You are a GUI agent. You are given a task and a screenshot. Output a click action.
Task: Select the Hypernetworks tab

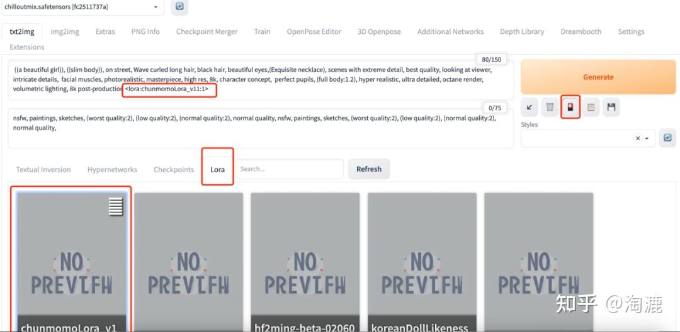pyautogui.click(x=112, y=169)
